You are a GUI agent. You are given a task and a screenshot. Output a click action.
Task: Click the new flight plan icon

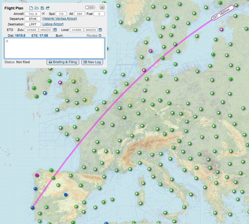pyautogui.click(x=31, y=8)
